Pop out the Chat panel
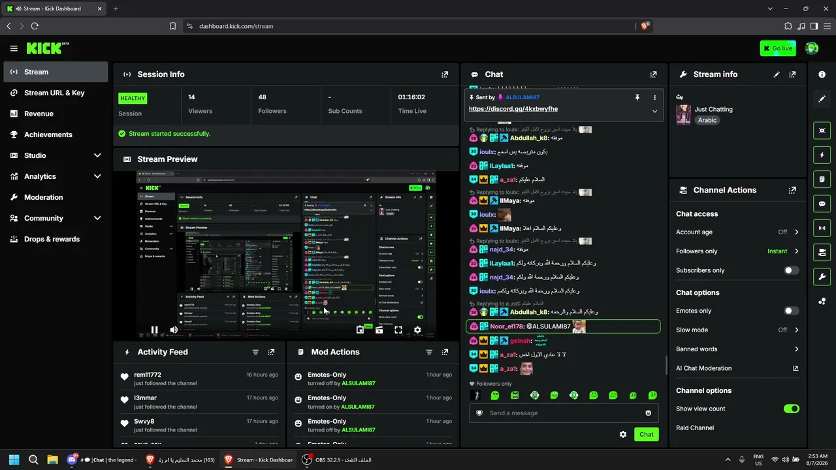Image resolution: width=836 pixels, height=470 pixels. pyautogui.click(x=653, y=74)
